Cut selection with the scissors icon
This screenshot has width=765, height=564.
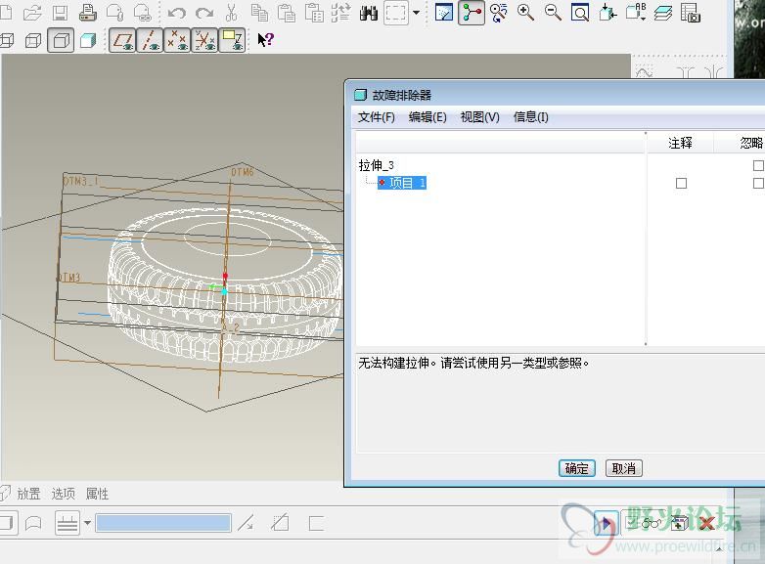(x=231, y=13)
